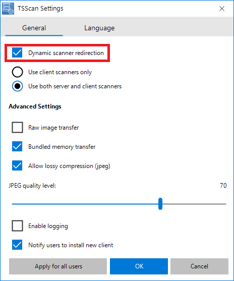234x281 pixels.
Task: Confirm settings with the OK button
Action: pos(139,266)
